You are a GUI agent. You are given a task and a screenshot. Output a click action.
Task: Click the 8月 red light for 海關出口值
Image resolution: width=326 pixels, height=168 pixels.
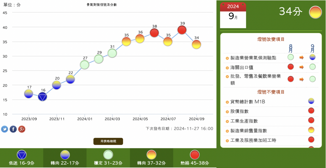(x=291, y=67)
